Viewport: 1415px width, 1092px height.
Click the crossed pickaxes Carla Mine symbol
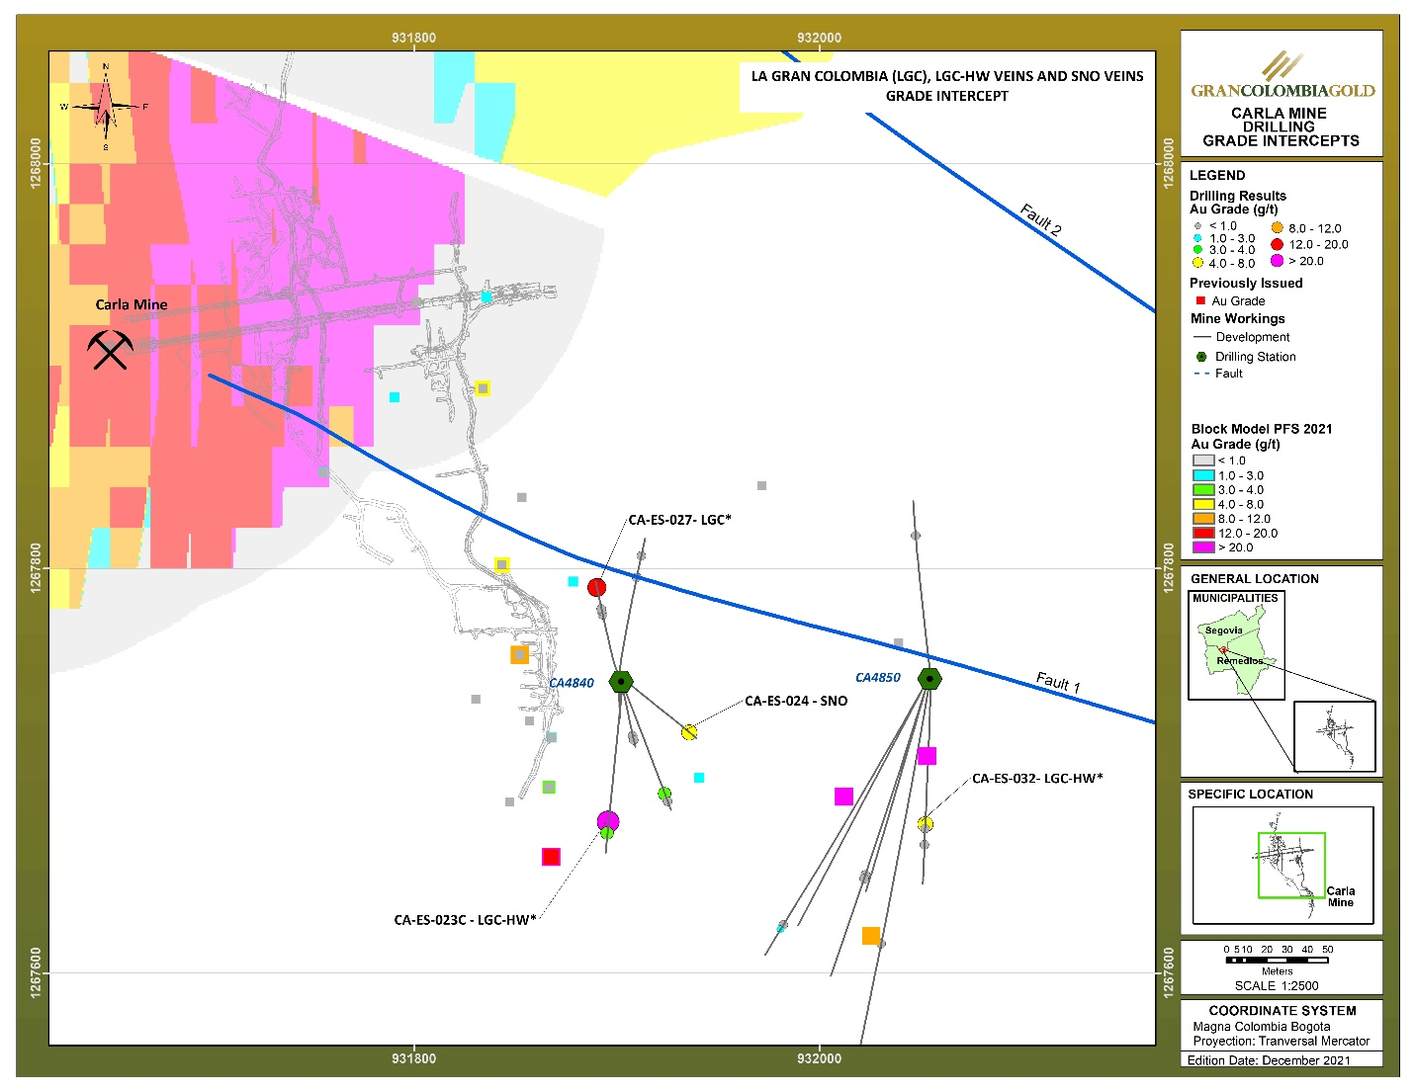111,349
